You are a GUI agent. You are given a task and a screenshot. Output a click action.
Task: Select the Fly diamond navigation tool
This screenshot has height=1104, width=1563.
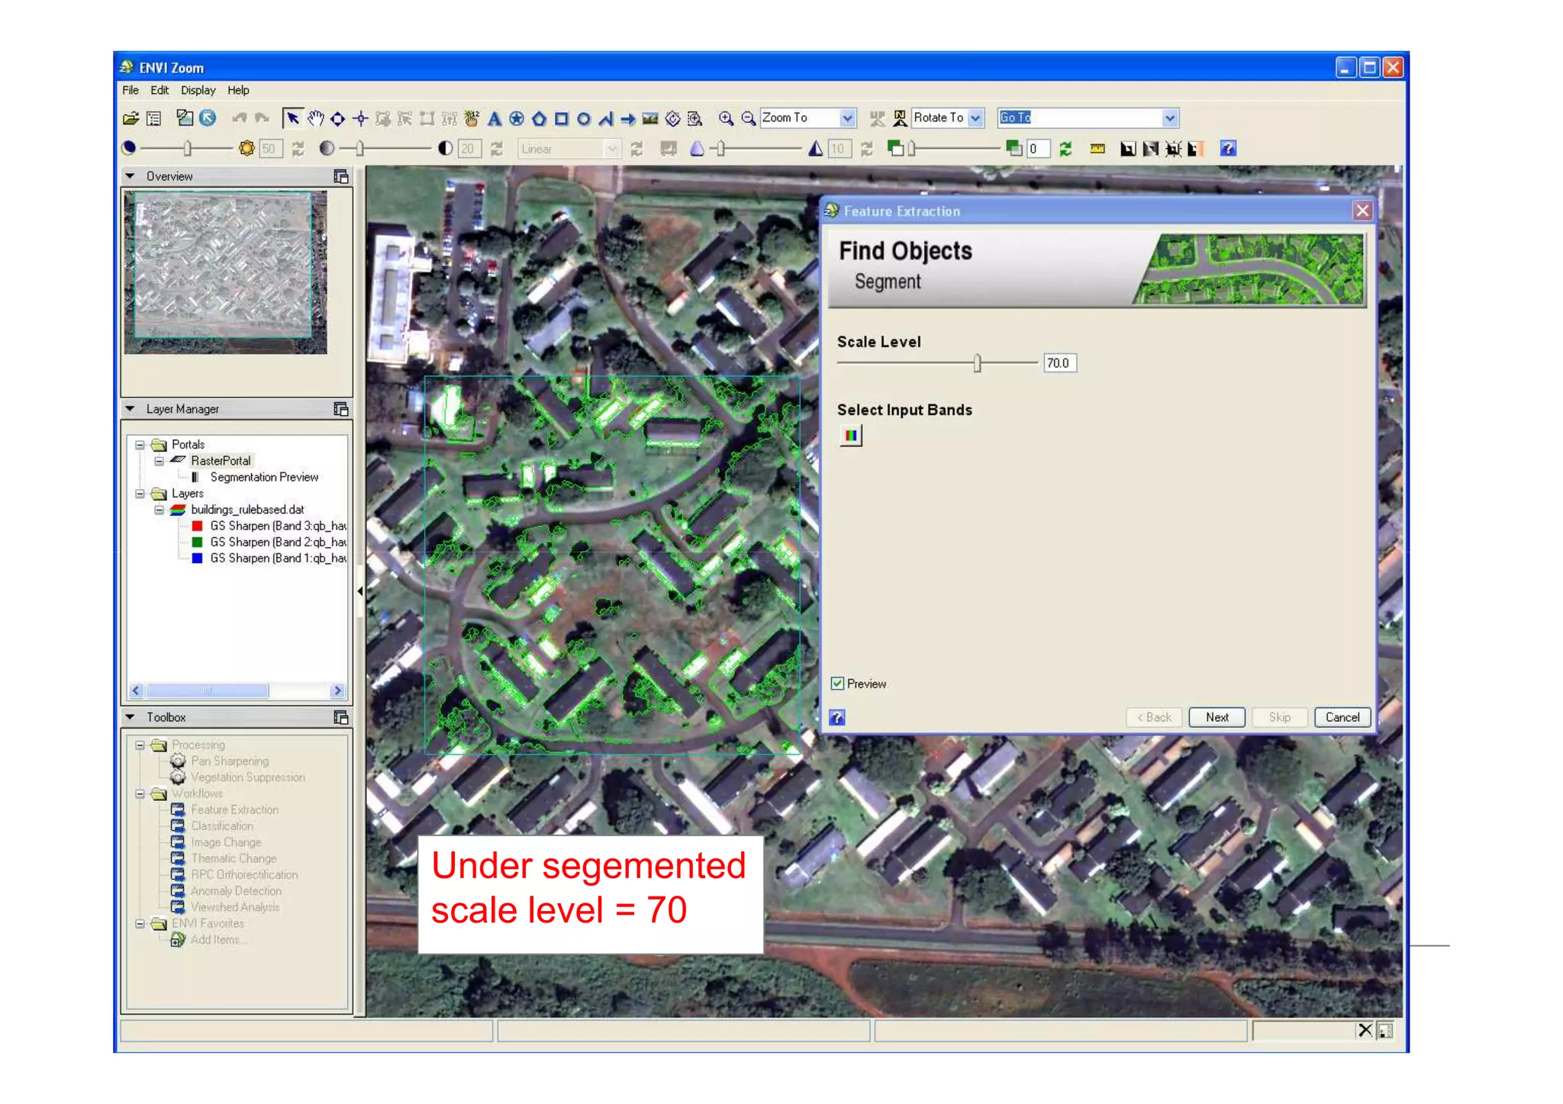coord(338,118)
